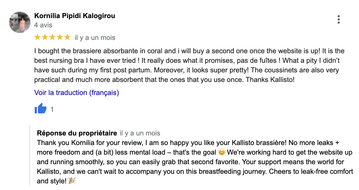This screenshot has width=359, height=190.
Task: Click 'Thank you Kornilia' in the owner reply
Action: click(64, 143)
